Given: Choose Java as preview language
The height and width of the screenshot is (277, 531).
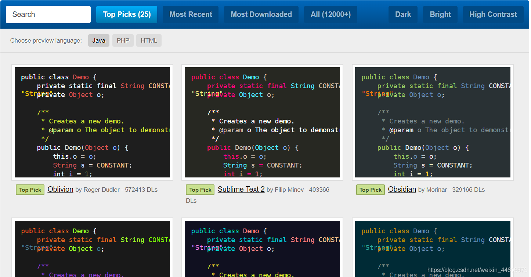Looking at the screenshot, I should click(99, 40).
